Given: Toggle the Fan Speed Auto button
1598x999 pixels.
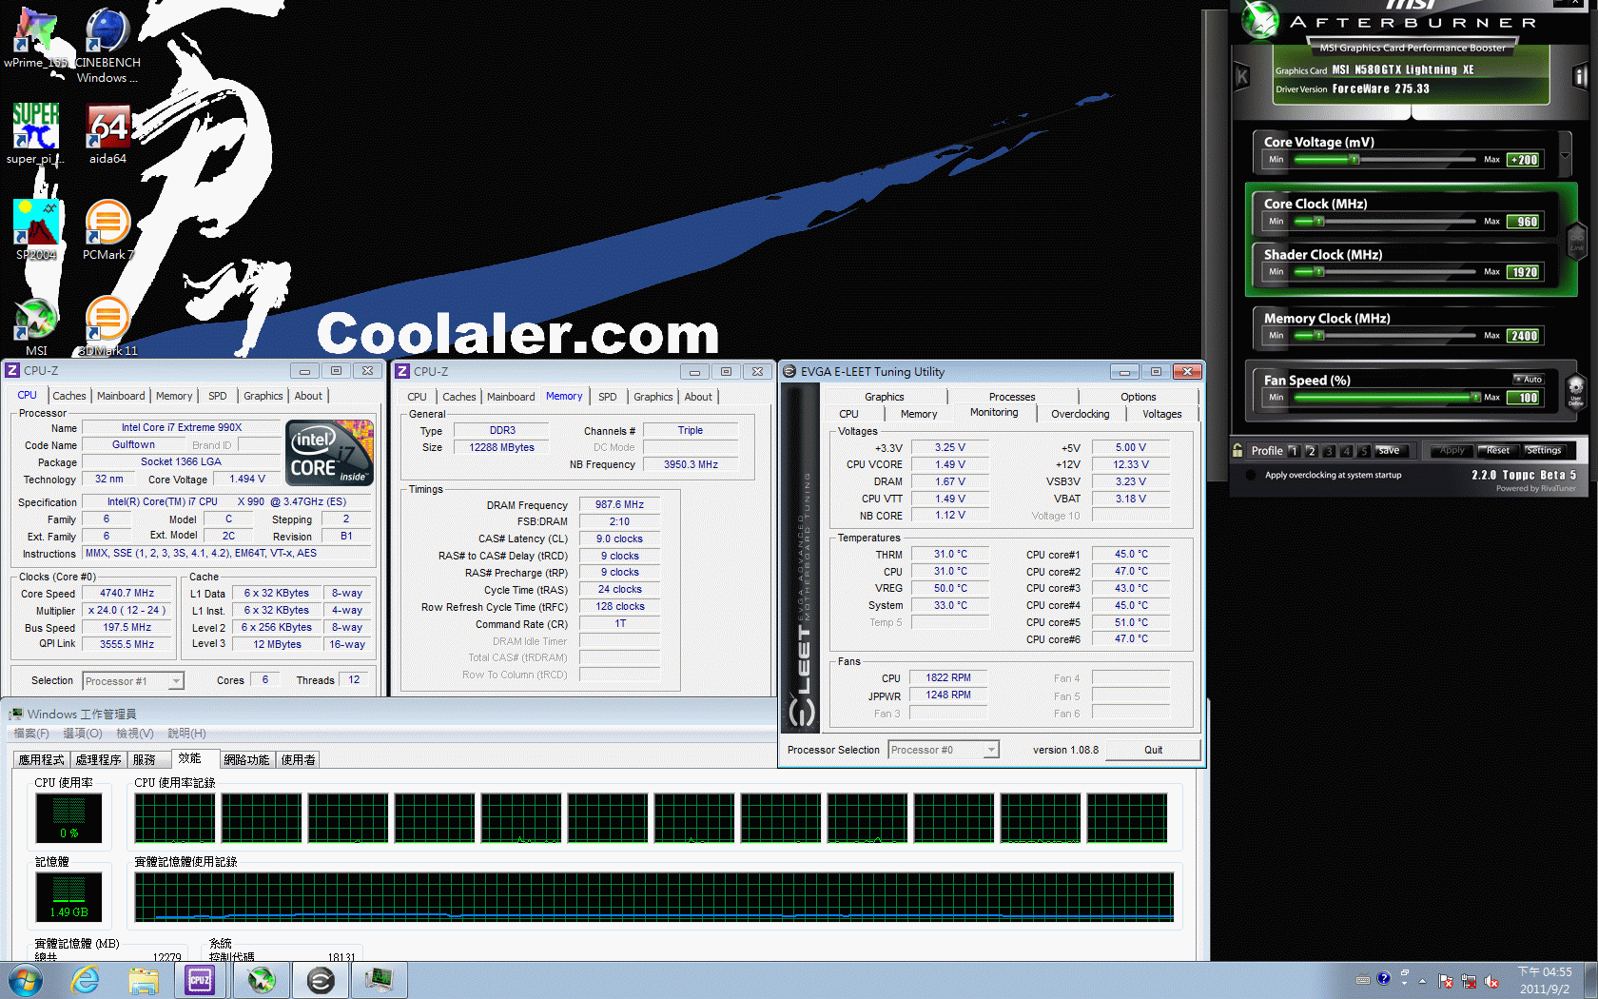Looking at the screenshot, I should [x=1529, y=379].
